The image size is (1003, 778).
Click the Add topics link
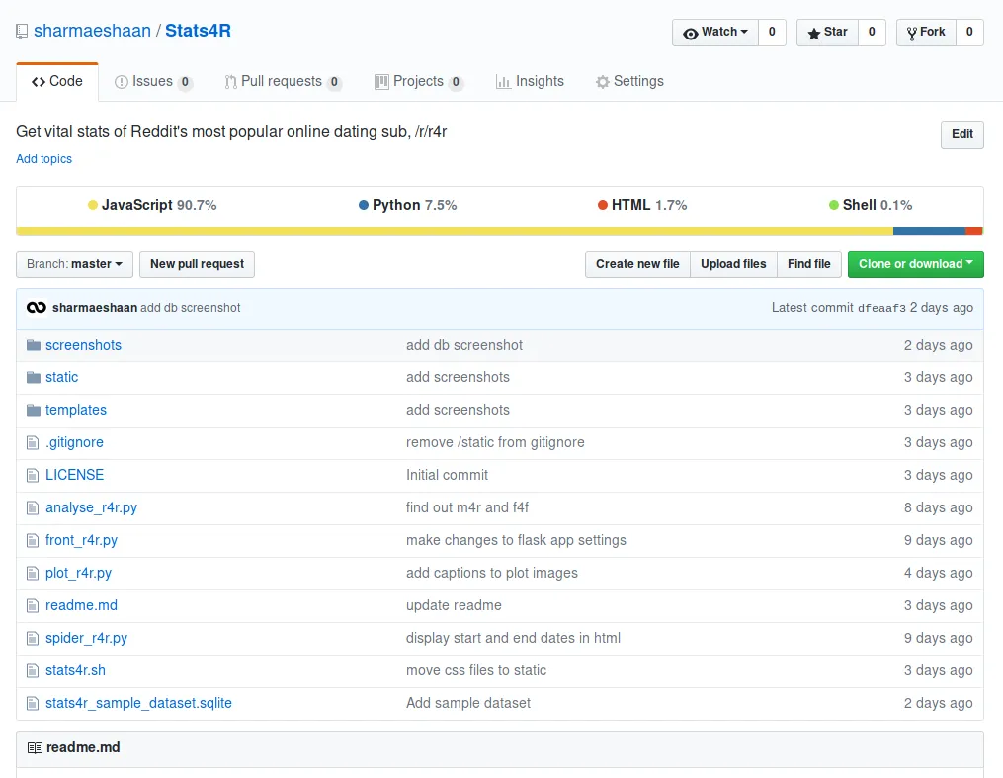[43, 159]
